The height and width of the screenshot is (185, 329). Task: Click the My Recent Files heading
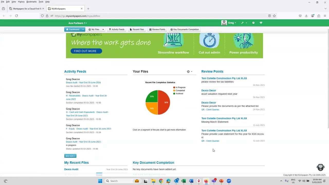(76, 163)
